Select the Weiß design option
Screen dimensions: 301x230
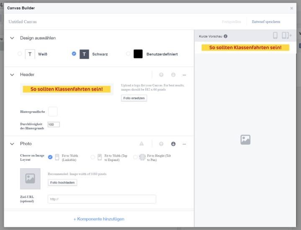(x=20, y=54)
